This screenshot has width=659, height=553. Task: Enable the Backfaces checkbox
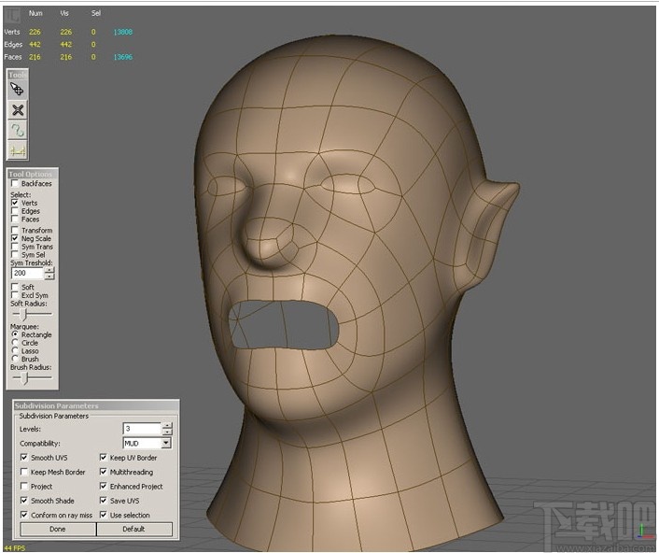pyautogui.click(x=15, y=184)
